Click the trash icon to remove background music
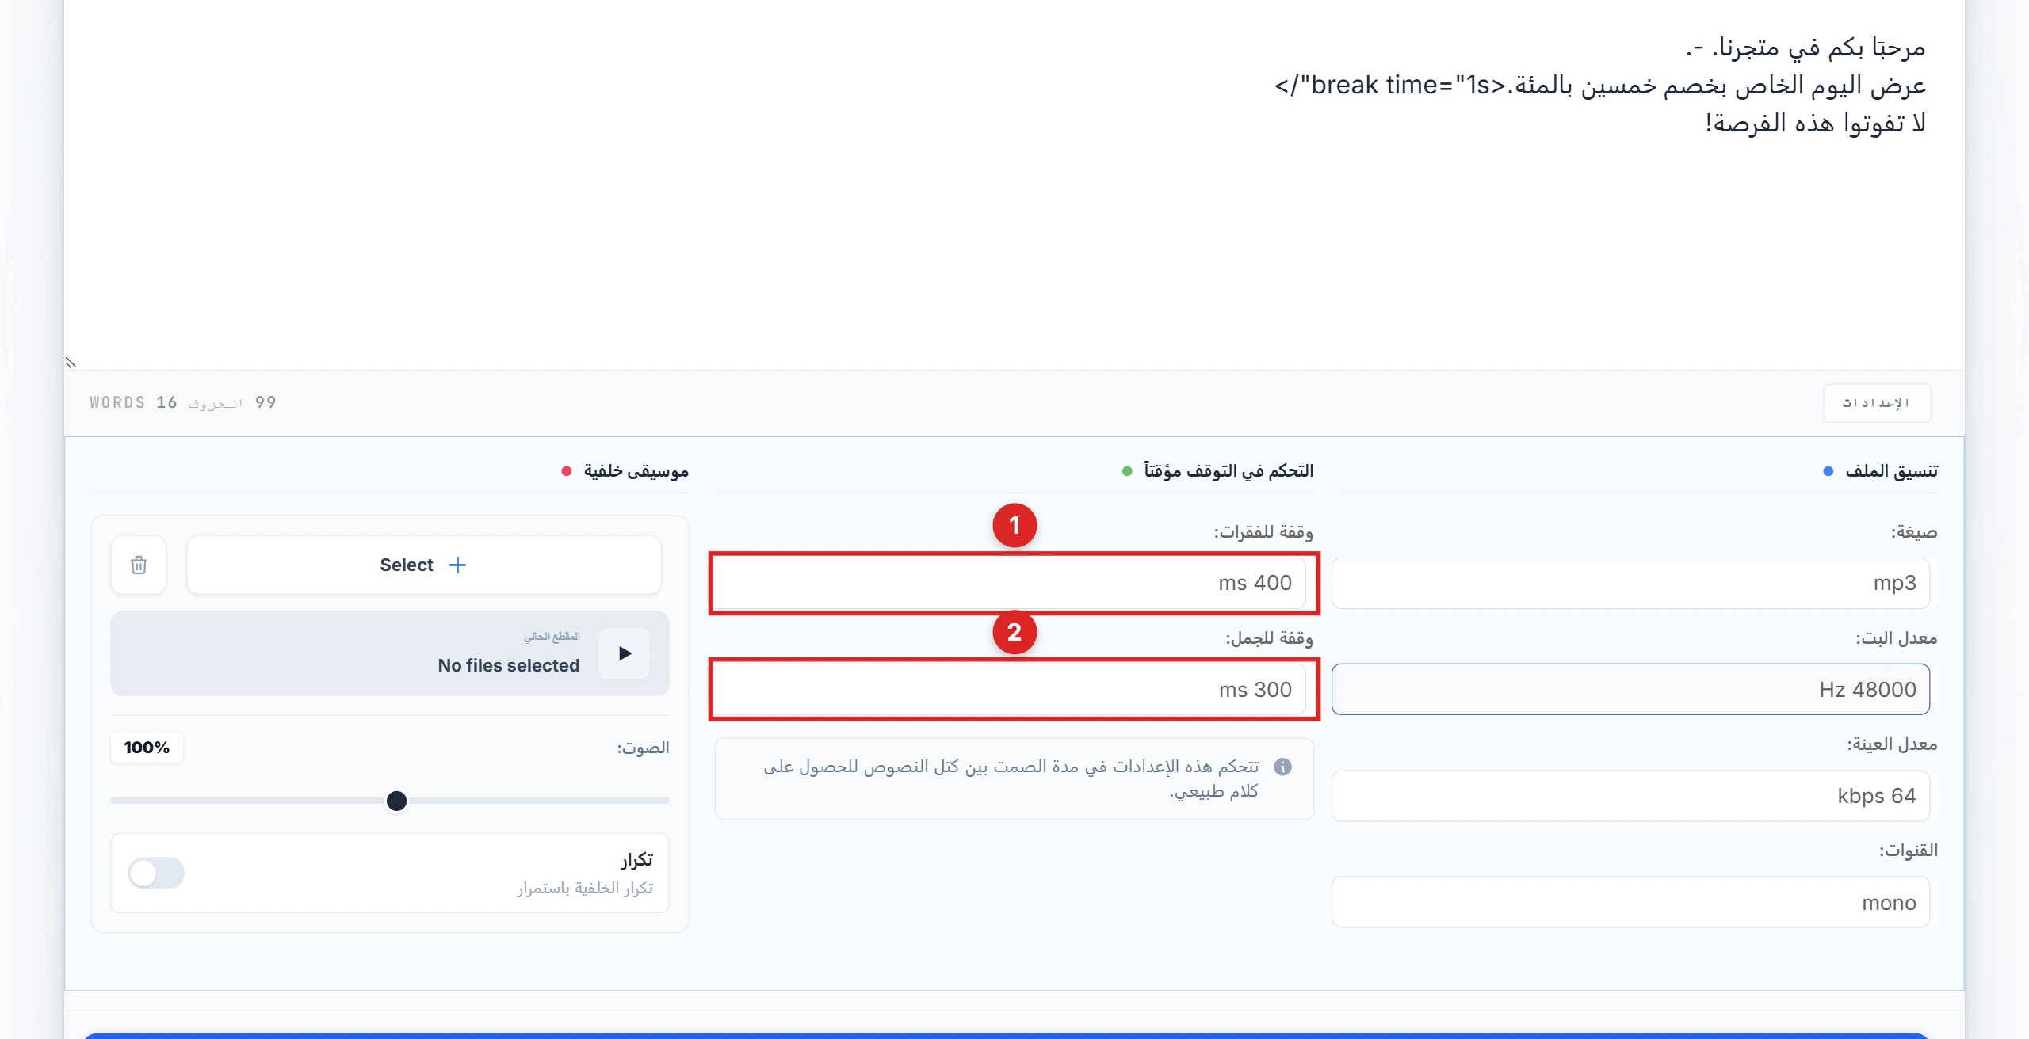The image size is (2029, 1039). [x=139, y=565]
